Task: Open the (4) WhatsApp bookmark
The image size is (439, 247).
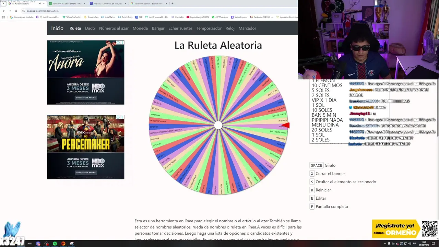Action: click(x=220, y=17)
